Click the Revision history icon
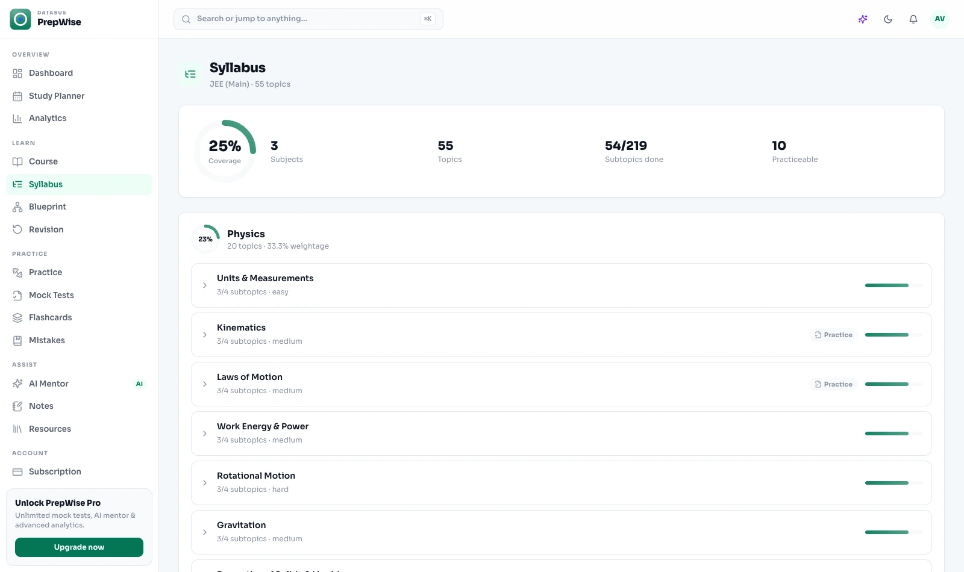The width and height of the screenshot is (964, 572). [17, 229]
